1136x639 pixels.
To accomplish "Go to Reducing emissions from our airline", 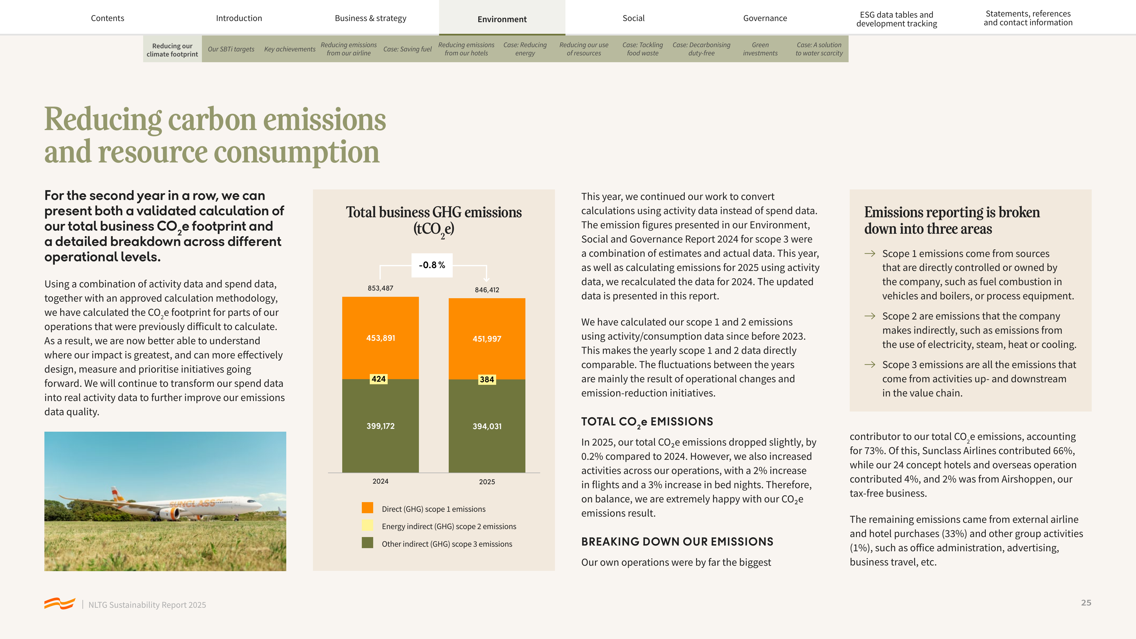I will [x=348, y=49].
